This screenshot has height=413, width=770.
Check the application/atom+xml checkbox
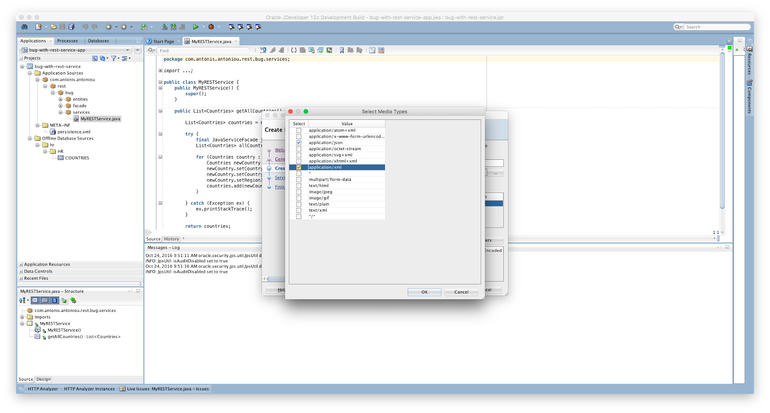pyautogui.click(x=298, y=130)
